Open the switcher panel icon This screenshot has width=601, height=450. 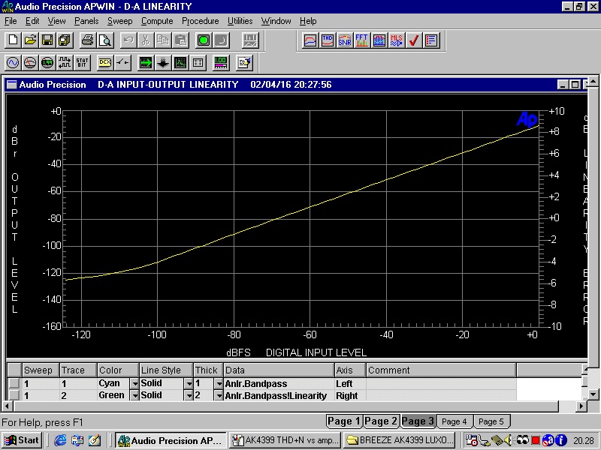click(122, 63)
